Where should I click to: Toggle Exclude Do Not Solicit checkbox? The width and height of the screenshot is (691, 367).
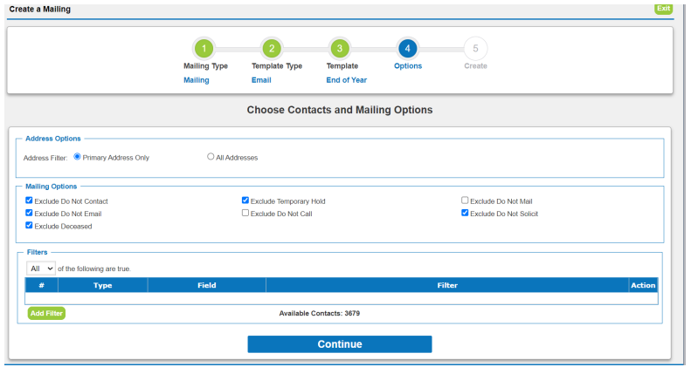coord(465,213)
